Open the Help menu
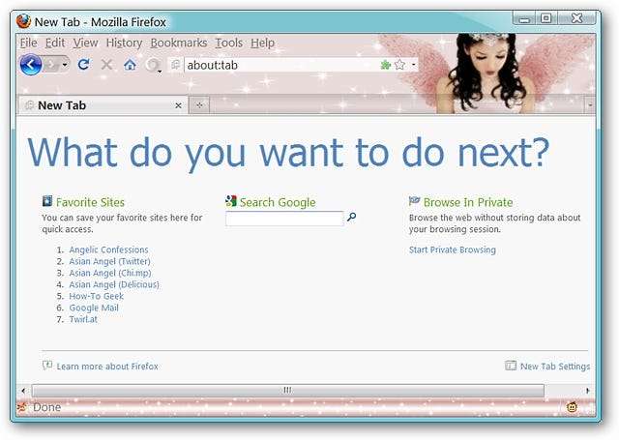 262,43
